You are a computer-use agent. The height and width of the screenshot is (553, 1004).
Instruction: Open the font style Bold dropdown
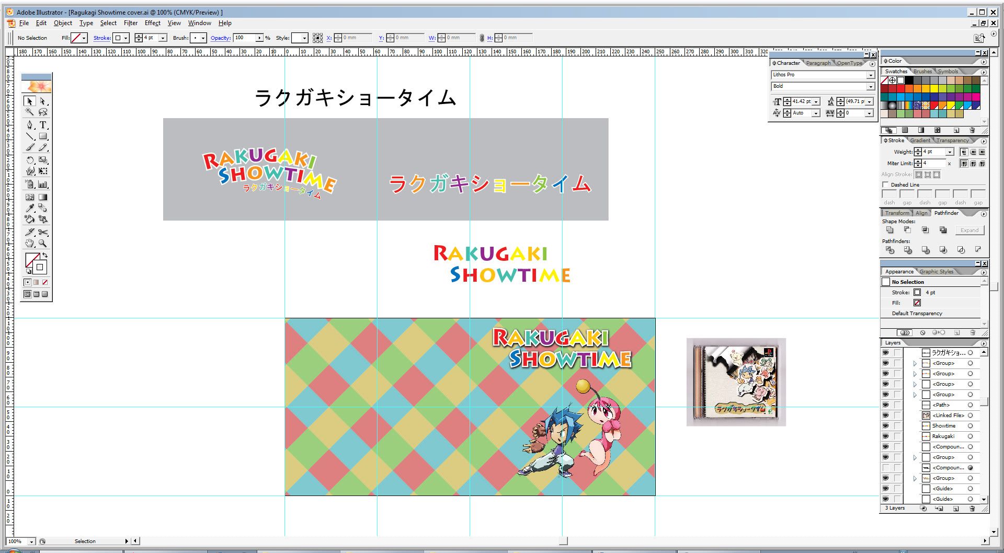pos(871,86)
